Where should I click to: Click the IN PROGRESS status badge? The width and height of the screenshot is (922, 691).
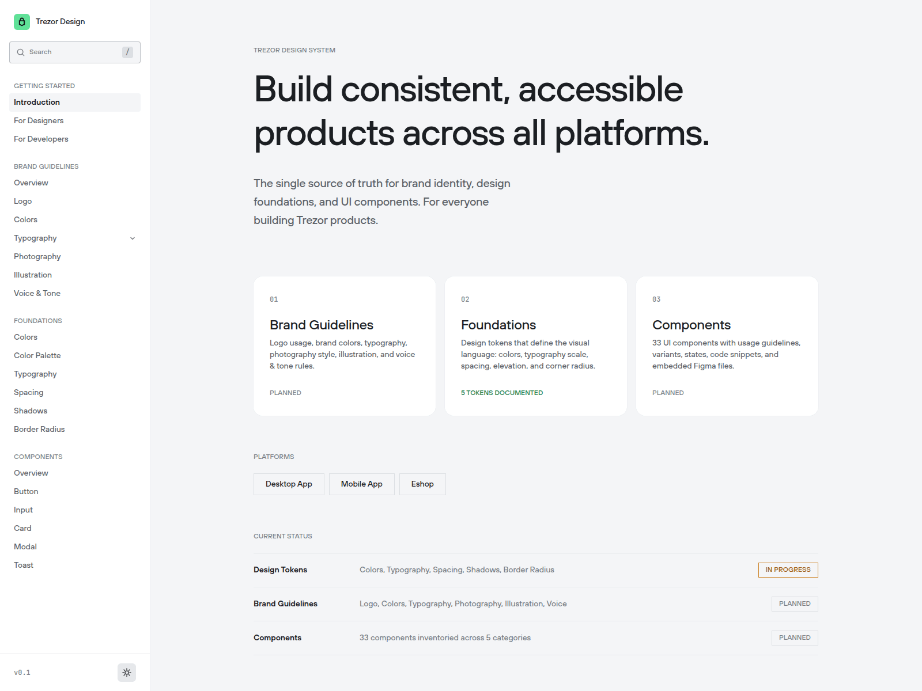point(788,570)
